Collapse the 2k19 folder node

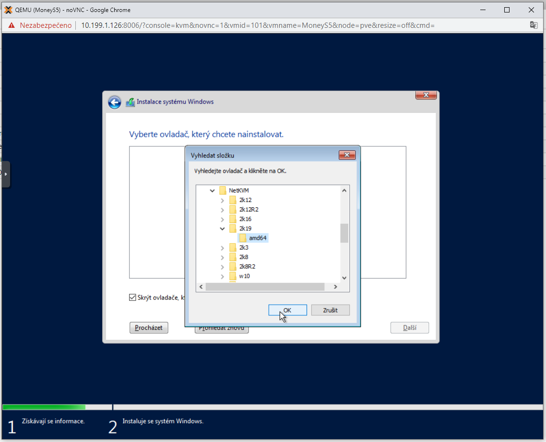click(222, 228)
